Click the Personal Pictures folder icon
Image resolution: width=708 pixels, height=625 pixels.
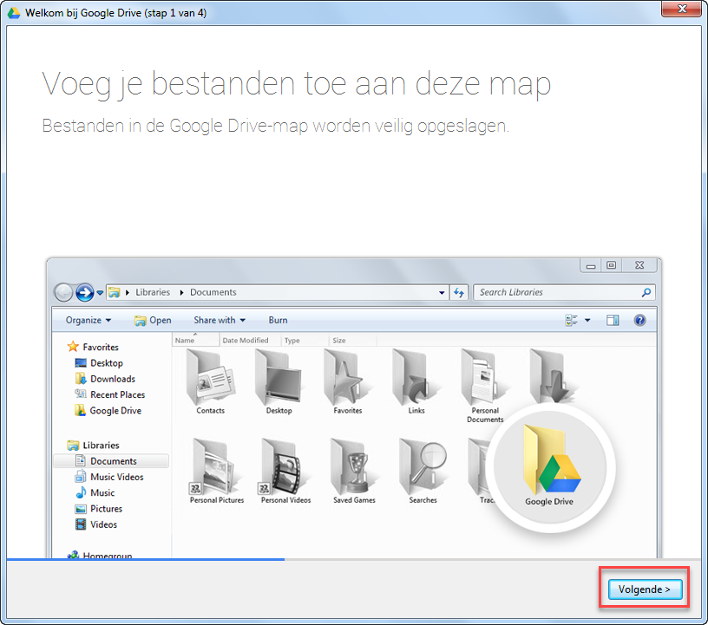click(x=217, y=467)
